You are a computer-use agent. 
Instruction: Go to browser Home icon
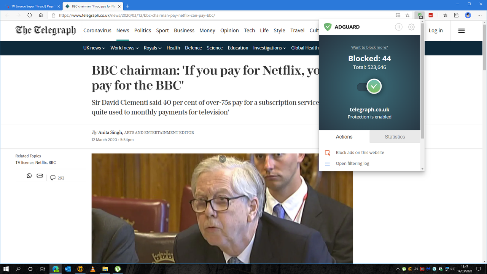(x=41, y=16)
